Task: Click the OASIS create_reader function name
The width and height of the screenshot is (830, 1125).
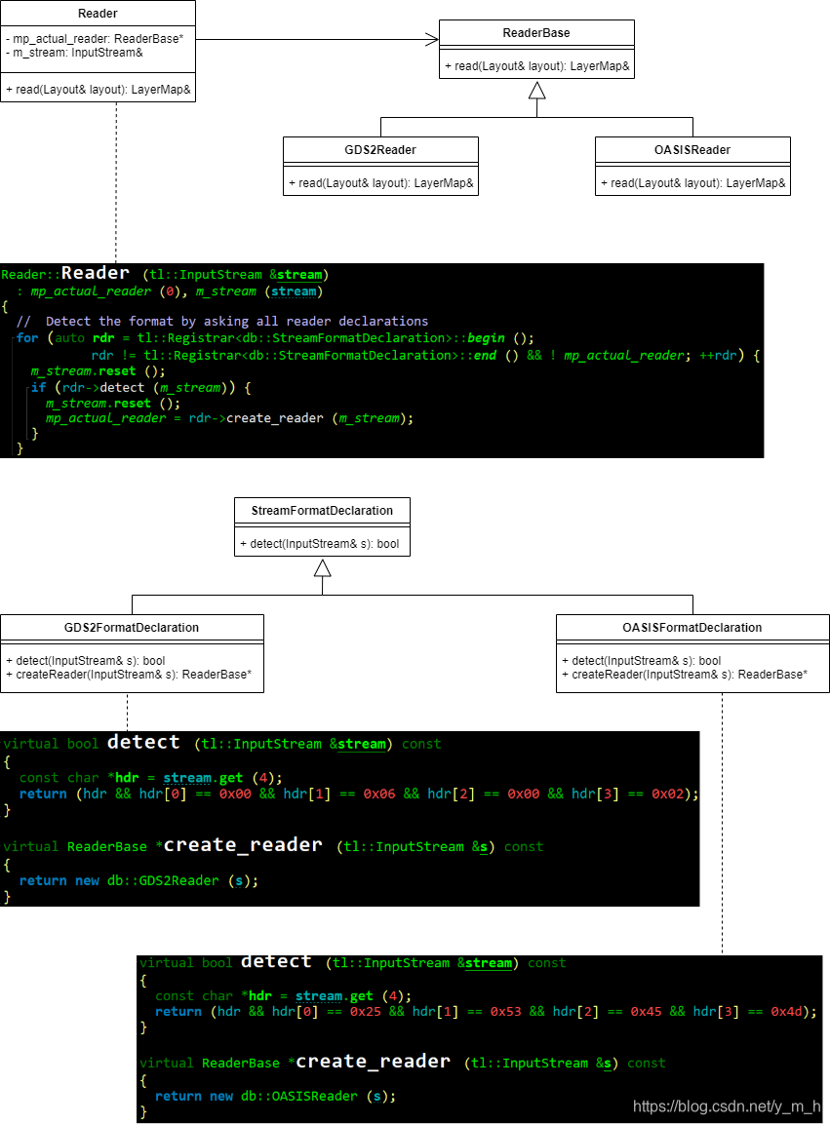Action: click(x=374, y=1062)
